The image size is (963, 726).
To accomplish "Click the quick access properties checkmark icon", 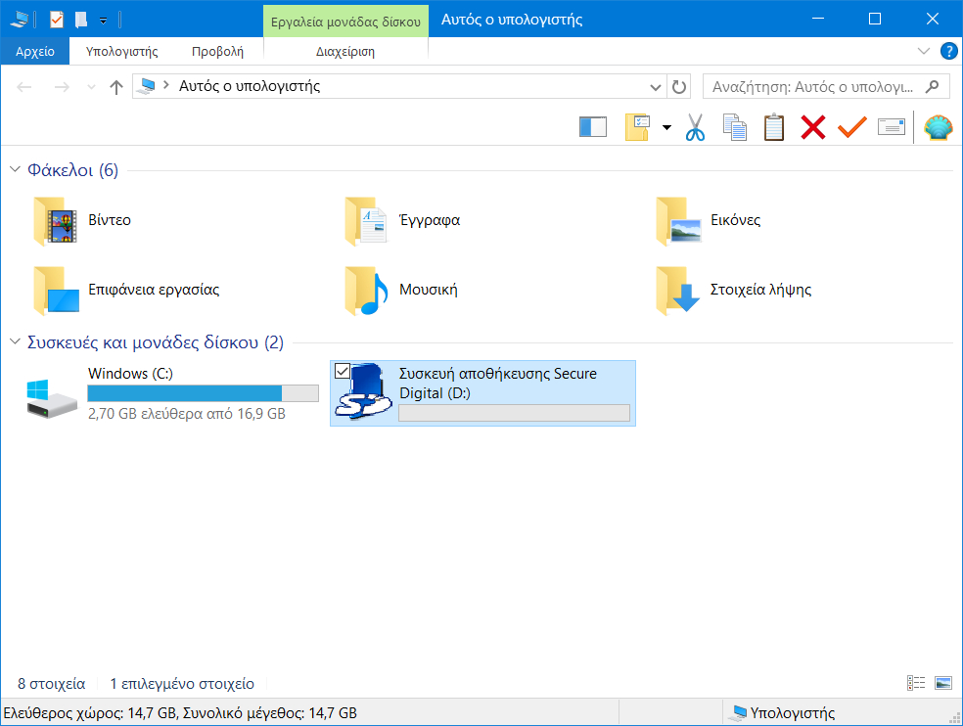I will coord(57,20).
